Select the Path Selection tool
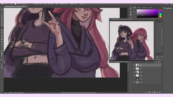173x97 pixels. coord(2,48)
